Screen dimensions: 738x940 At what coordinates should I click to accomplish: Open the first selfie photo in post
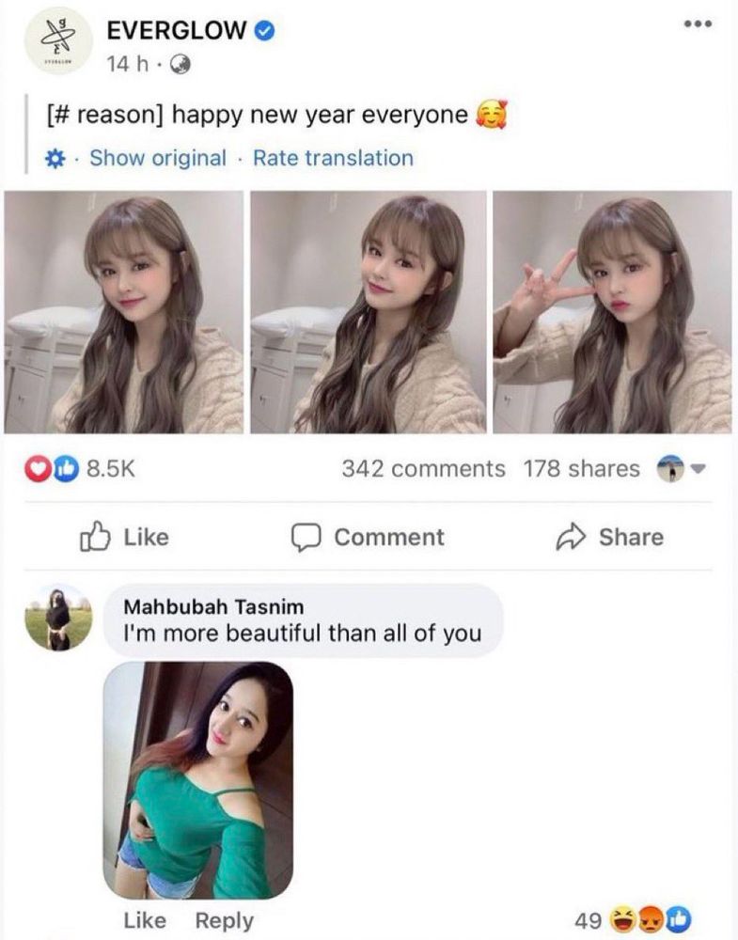click(123, 312)
